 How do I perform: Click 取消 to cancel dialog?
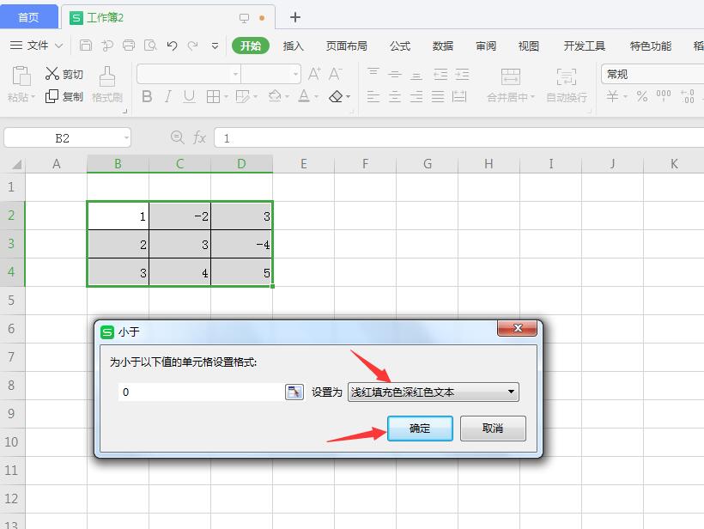493,428
